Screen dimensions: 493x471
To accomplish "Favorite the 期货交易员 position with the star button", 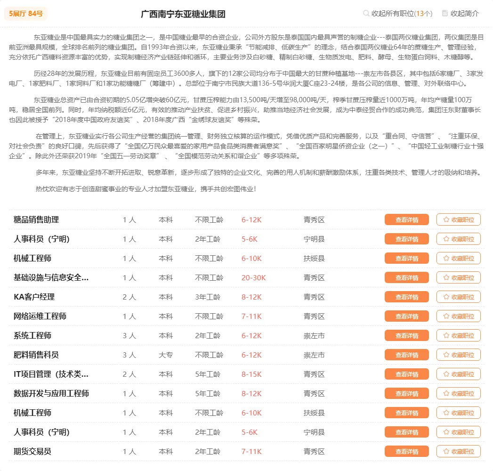I will [x=459, y=452].
